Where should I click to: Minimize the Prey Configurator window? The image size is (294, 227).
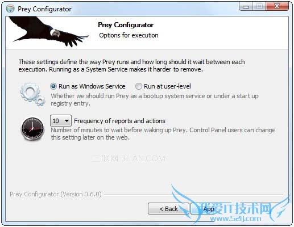[246, 7]
